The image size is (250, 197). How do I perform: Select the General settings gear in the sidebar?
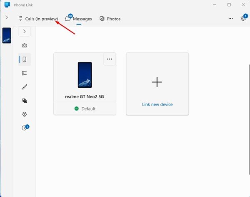coord(25,46)
